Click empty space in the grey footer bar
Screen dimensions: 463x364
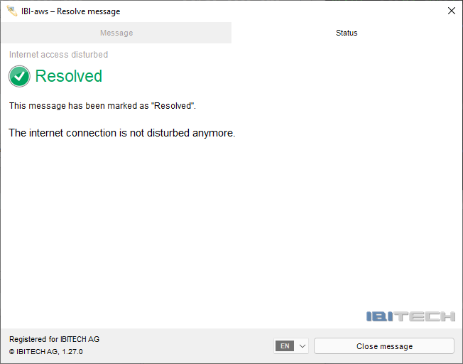click(185, 346)
